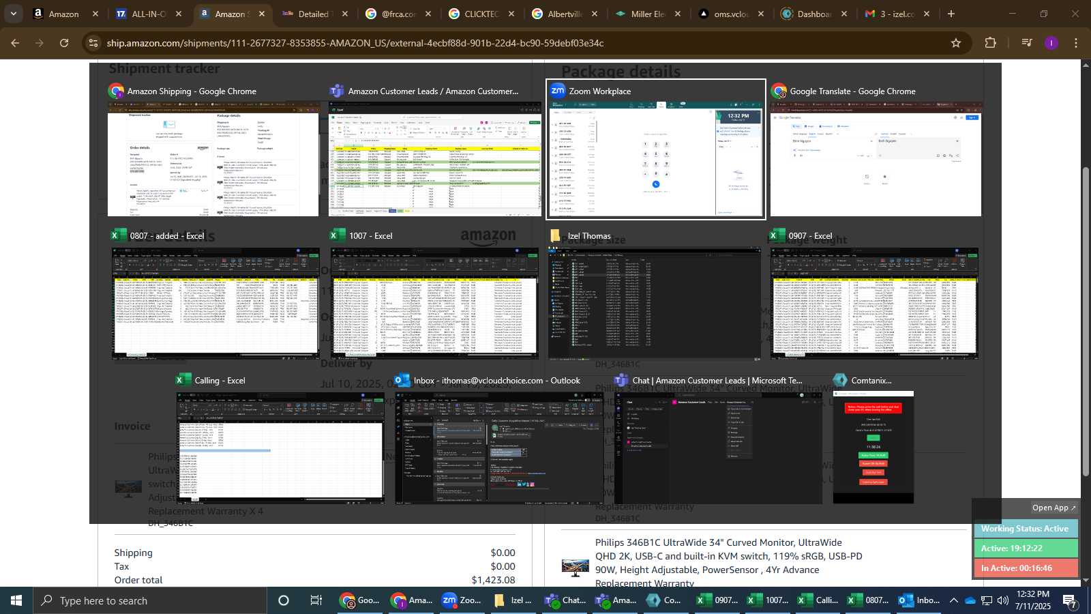Open Outlook Inbox taskbar button

pos(919,600)
